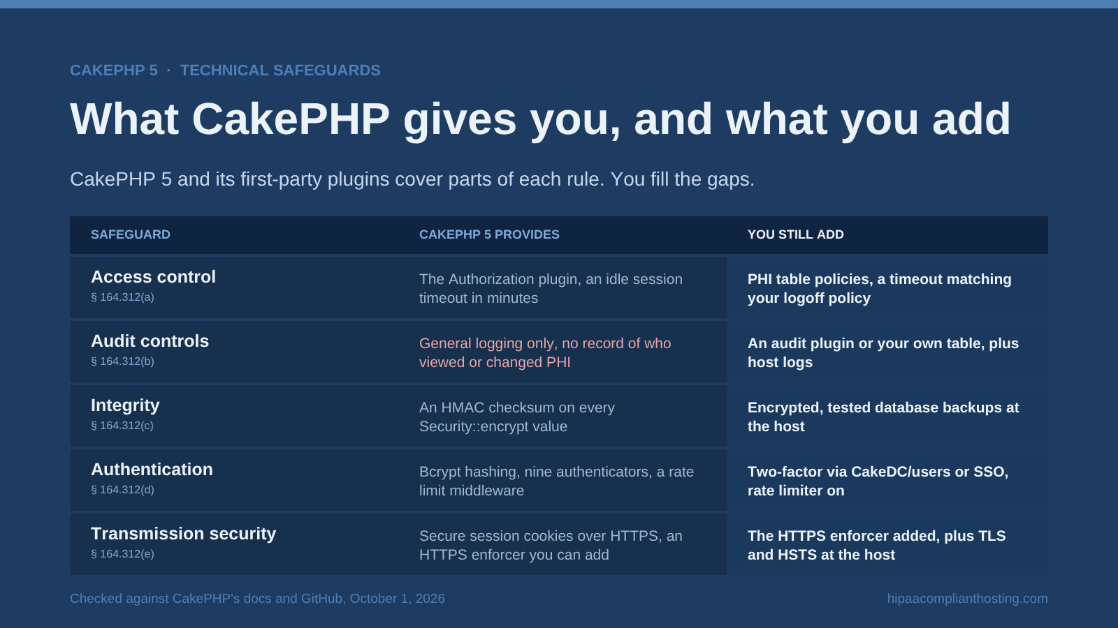Click the 'Checked against CakePHP's docs and GitHub' footnote
Viewport: 1118px width, 628px height.
pyautogui.click(x=257, y=599)
